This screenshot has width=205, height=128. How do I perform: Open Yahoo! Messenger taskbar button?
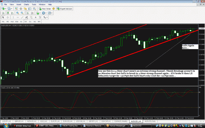click(117, 126)
